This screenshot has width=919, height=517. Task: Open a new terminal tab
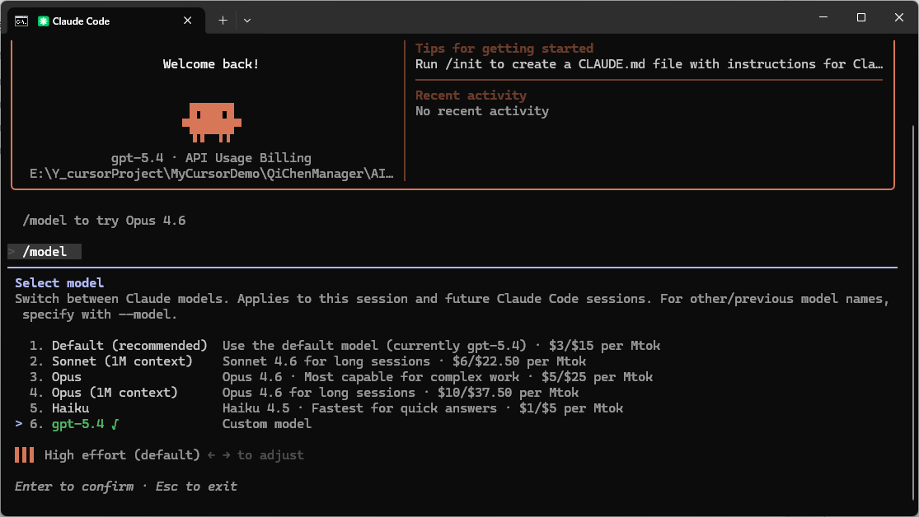pos(223,21)
